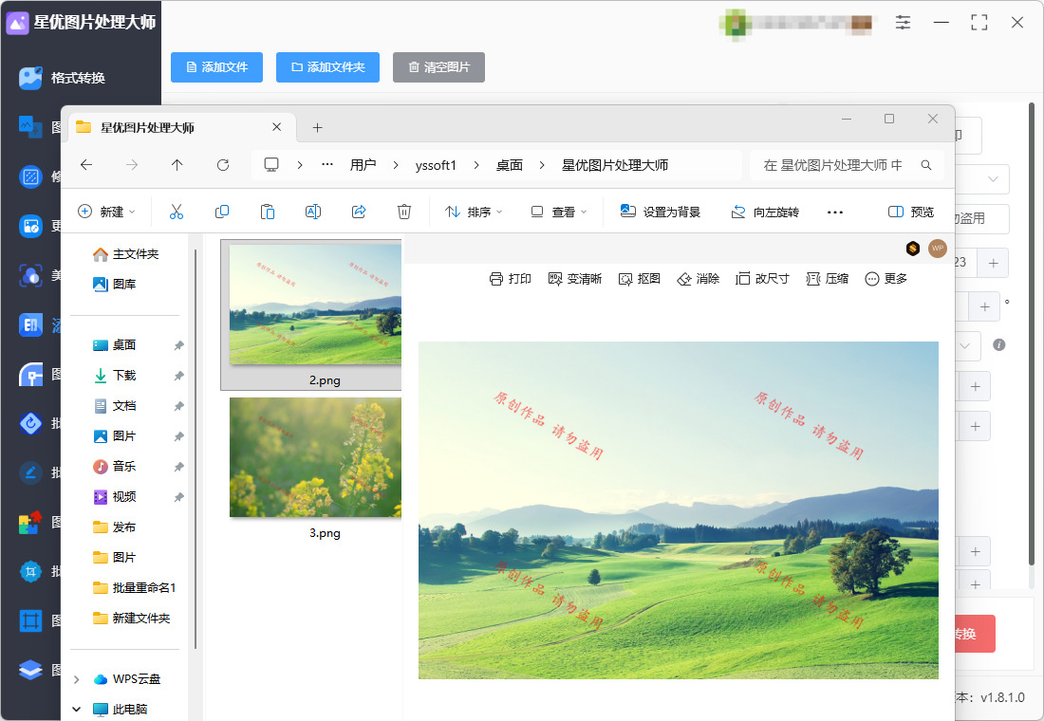
Task: Collapse the 此电脑 tree node
Action: (x=77, y=709)
